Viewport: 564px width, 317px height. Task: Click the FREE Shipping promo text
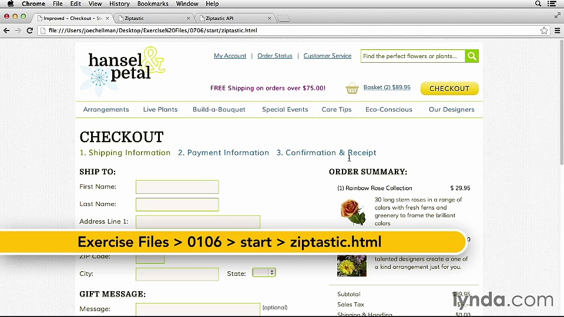268,88
